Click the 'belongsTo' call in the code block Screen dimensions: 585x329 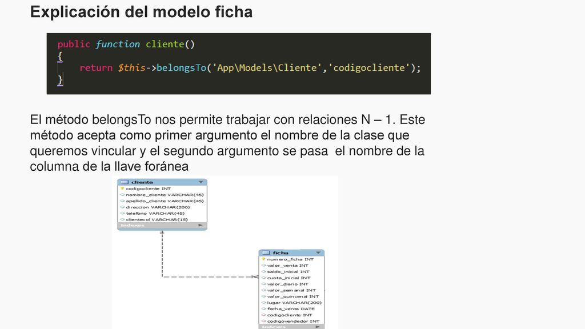181,68
